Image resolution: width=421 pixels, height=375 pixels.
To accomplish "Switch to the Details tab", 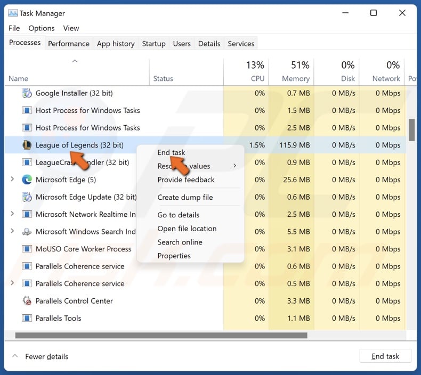I will [209, 44].
